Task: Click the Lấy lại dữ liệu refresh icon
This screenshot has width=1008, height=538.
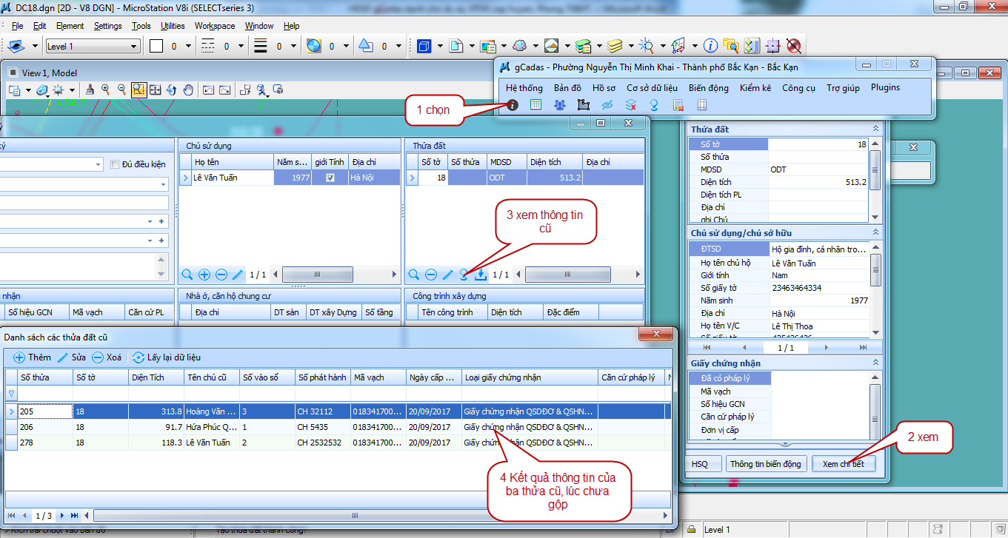Action: (x=138, y=357)
